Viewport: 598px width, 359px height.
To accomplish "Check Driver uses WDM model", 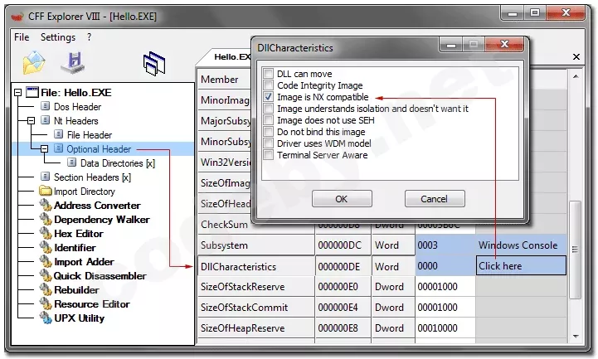I will coord(269,143).
